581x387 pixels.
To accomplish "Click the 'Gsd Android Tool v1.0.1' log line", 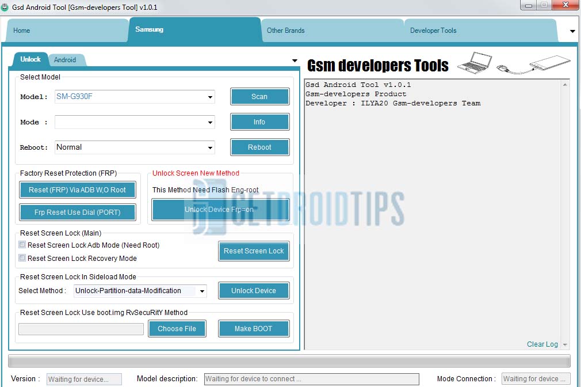I will 358,85.
